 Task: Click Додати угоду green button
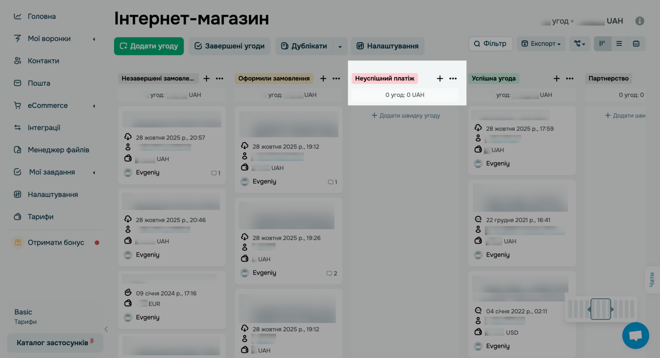[x=149, y=46]
